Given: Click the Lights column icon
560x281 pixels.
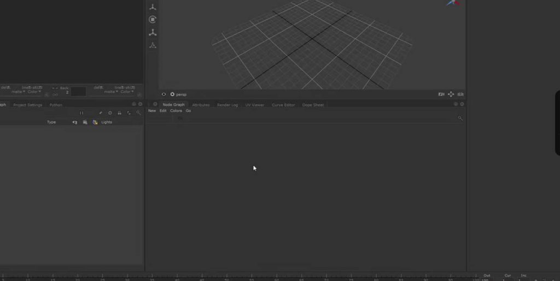Looking at the screenshot, I should [x=95, y=122].
